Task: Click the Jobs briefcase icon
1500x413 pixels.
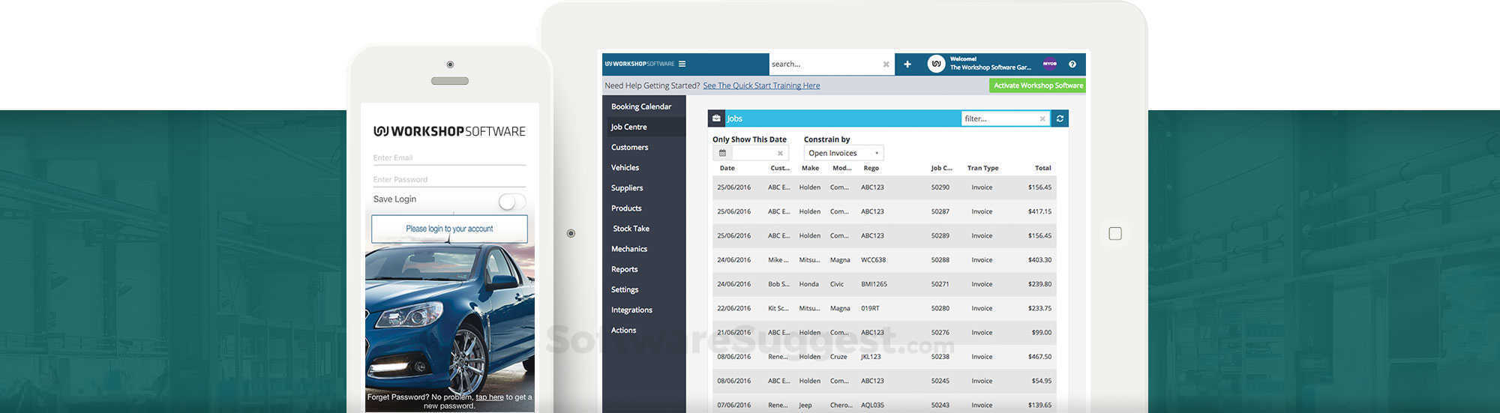Action: [716, 118]
